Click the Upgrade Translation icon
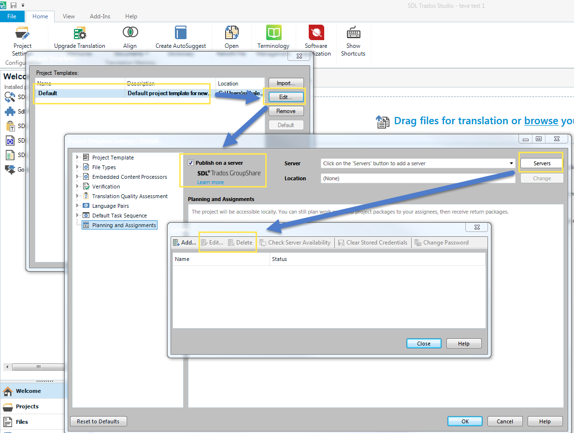 pos(79,33)
